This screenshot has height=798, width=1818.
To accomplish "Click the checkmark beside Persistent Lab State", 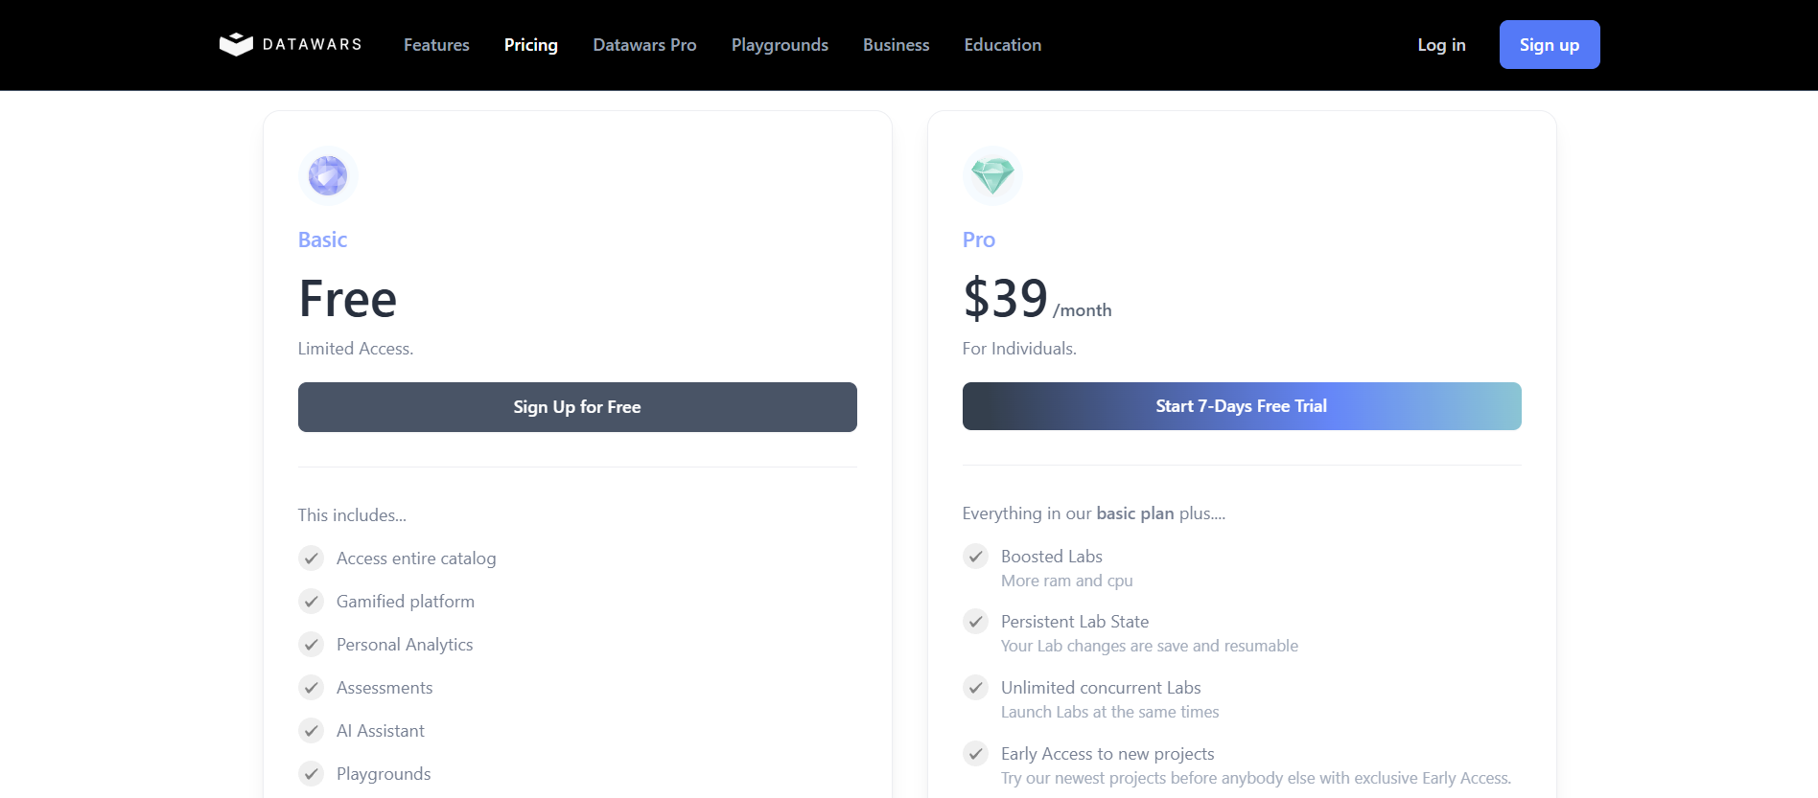I will pyautogui.click(x=975, y=621).
